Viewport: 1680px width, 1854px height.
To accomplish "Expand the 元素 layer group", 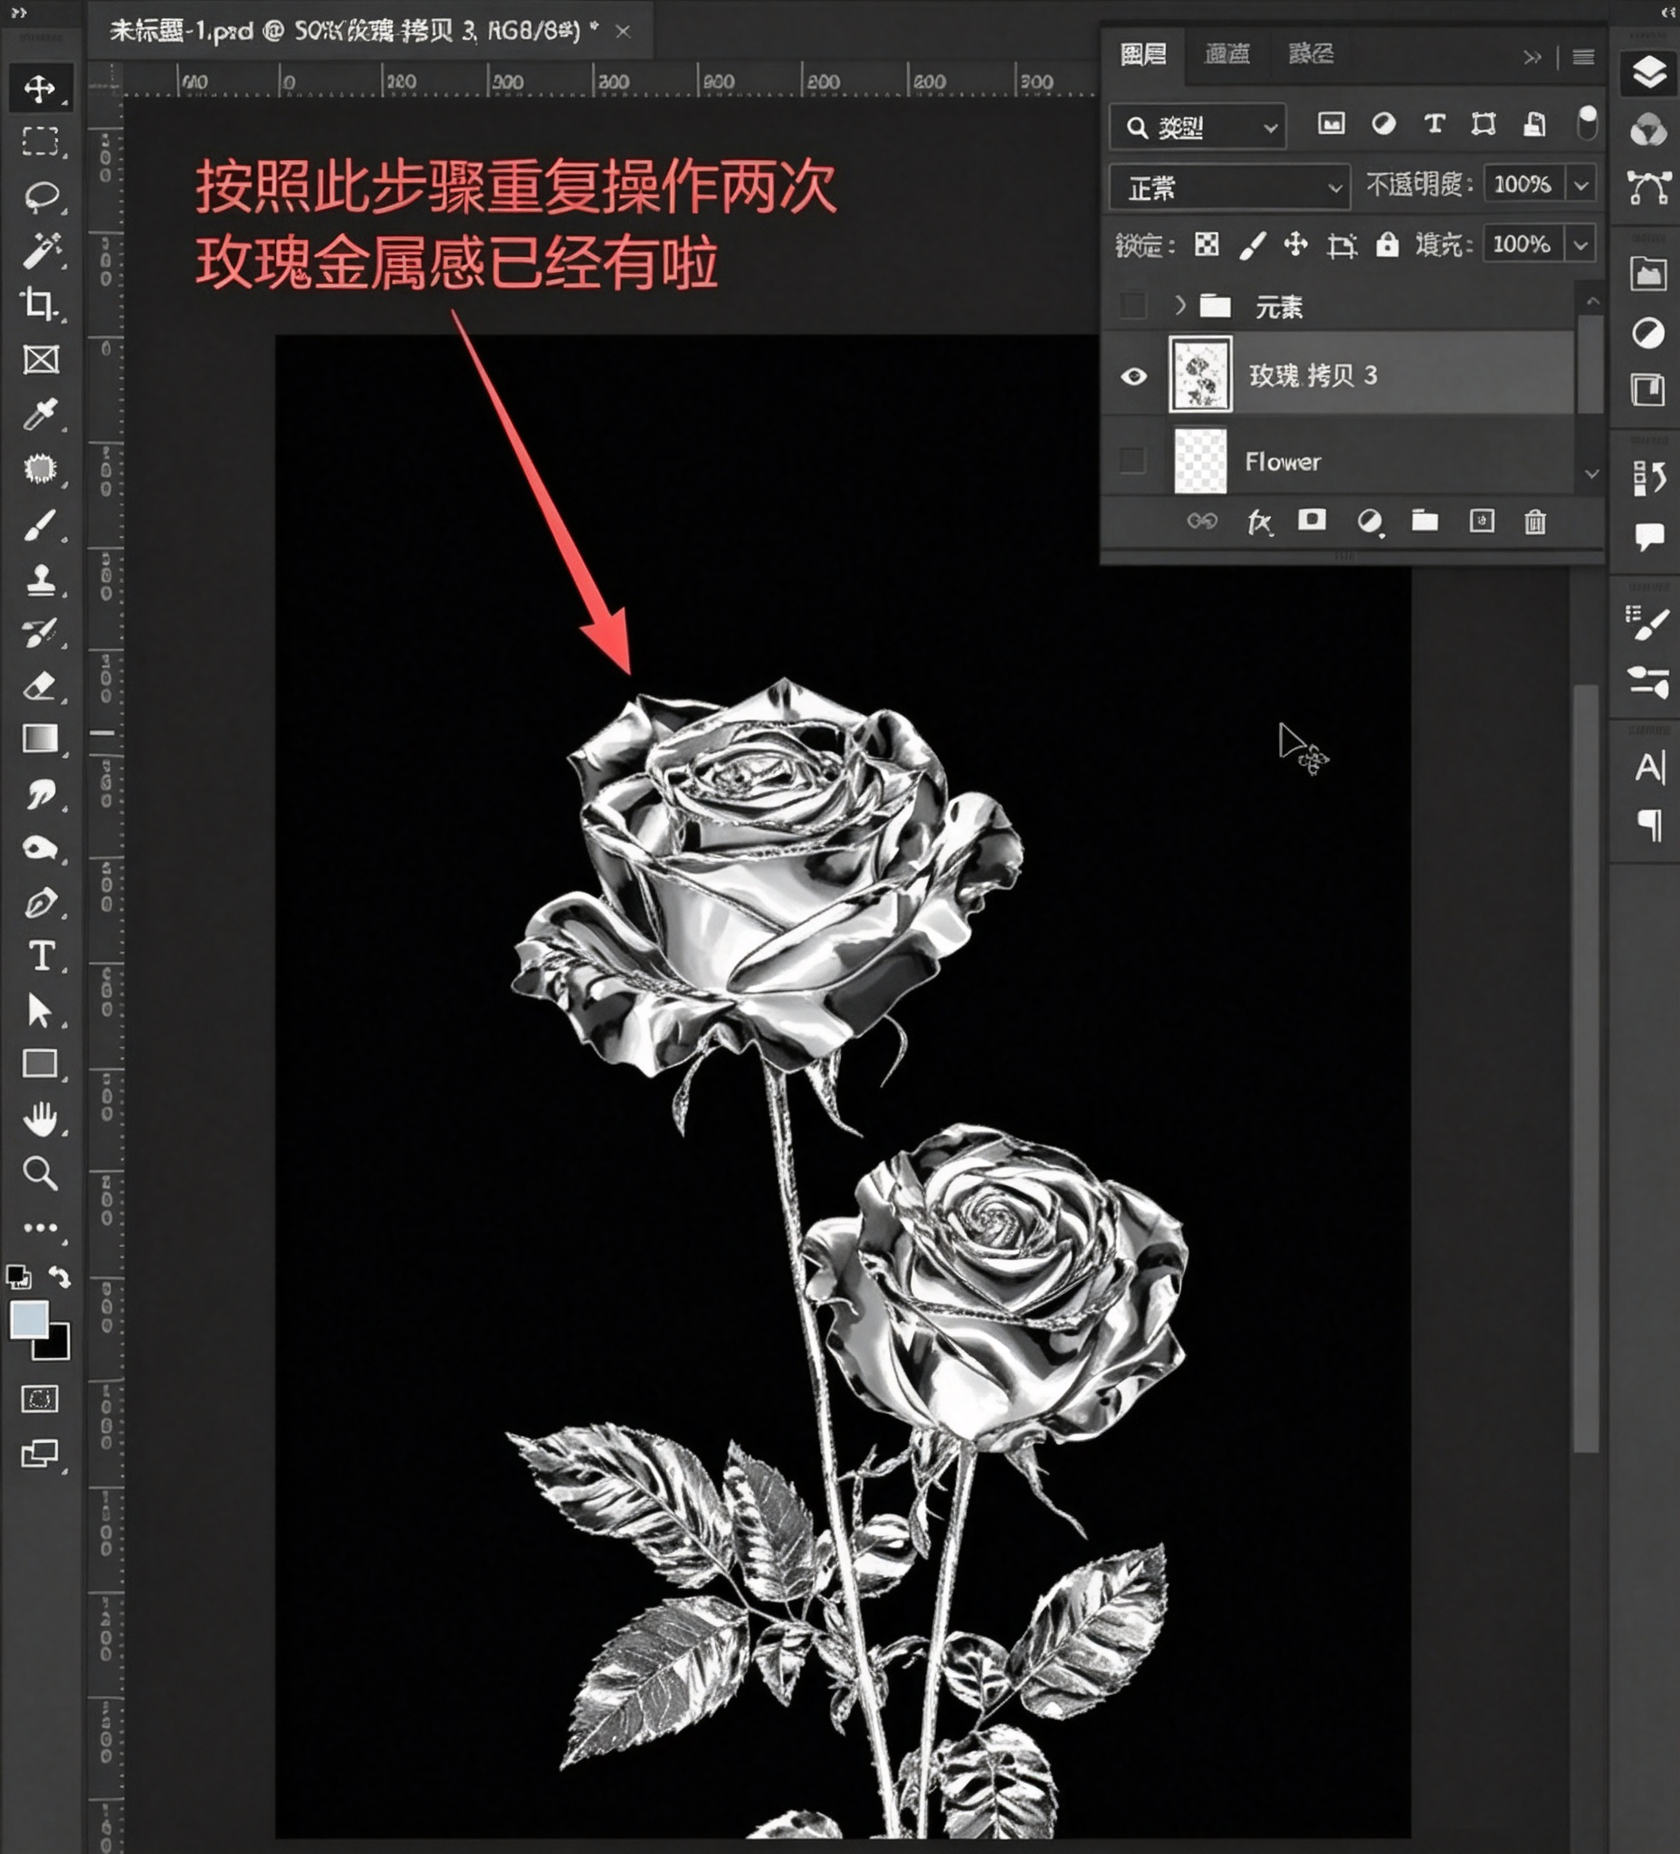I will pos(1180,304).
